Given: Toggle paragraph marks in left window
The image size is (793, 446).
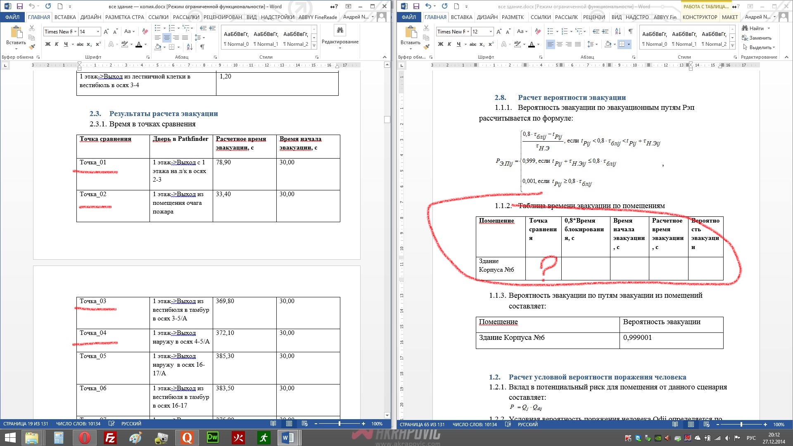Looking at the screenshot, I should [x=202, y=47].
